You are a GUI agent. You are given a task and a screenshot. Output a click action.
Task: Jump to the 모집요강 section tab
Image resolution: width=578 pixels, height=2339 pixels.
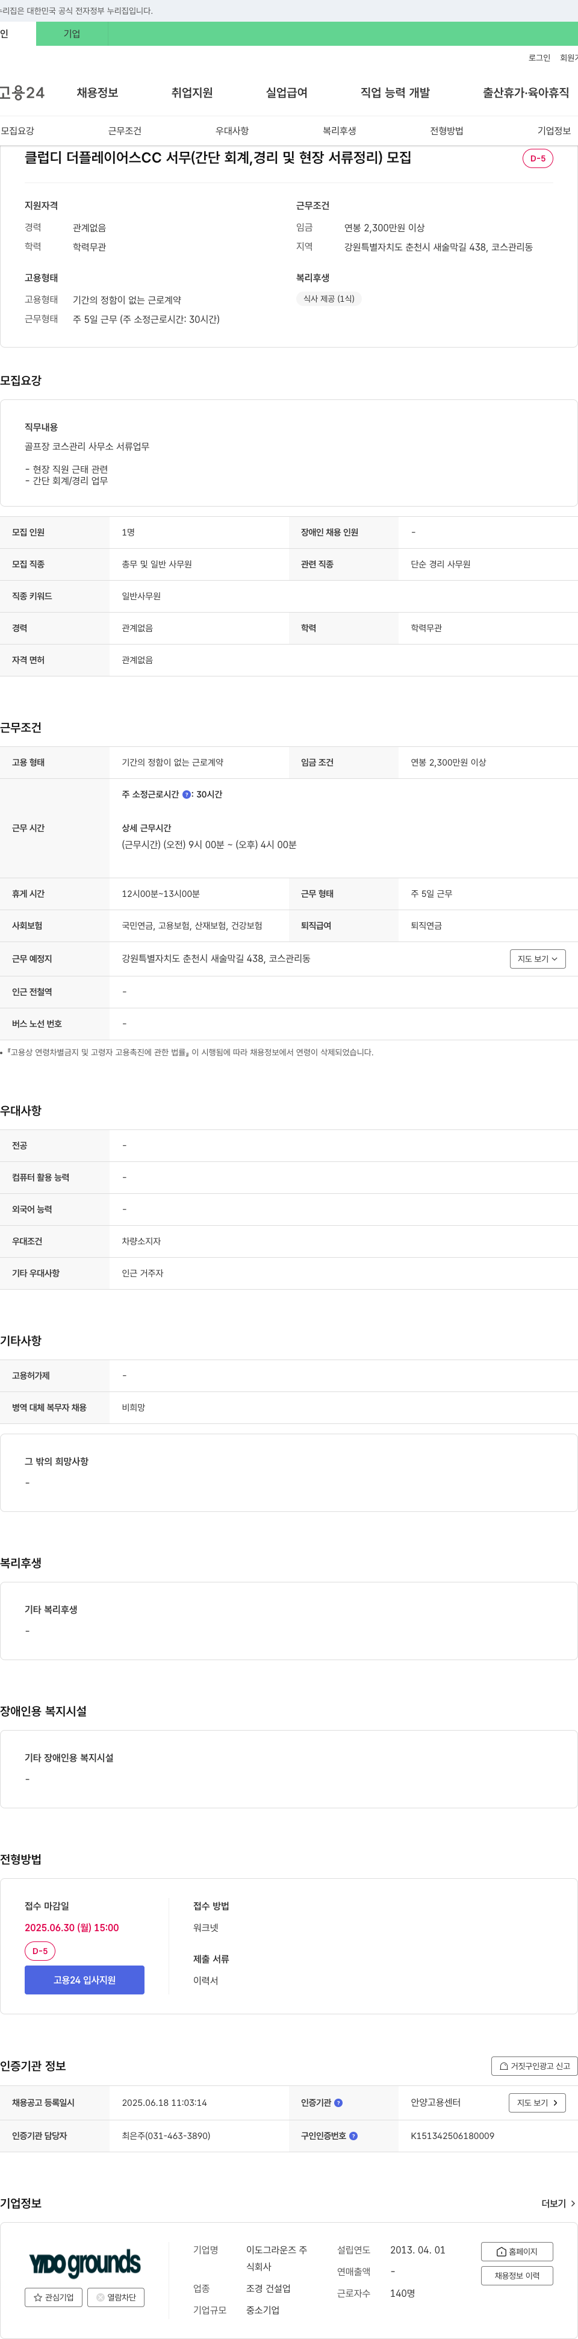(17, 131)
